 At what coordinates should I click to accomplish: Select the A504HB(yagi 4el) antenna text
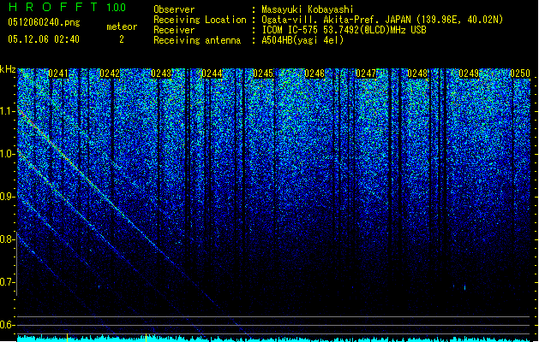pyautogui.click(x=302, y=40)
